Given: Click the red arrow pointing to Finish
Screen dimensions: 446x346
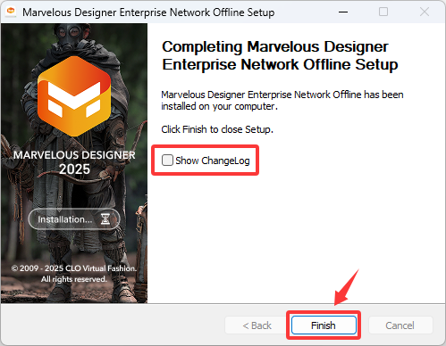Looking at the screenshot, I should (346, 287).
